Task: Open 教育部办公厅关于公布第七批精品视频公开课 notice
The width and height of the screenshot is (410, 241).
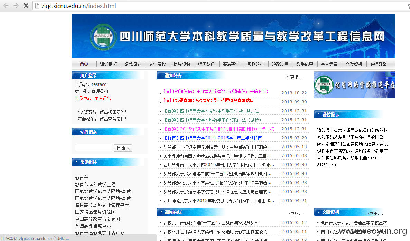Action: tap(217, 183)
